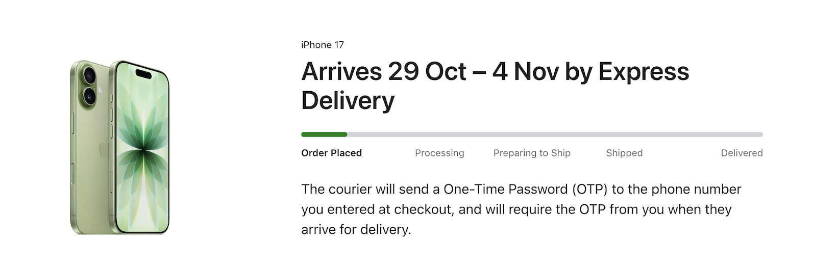Click the green flower wallpaper on iPhone display
This screenshot has height=269, width=837.
143,153
